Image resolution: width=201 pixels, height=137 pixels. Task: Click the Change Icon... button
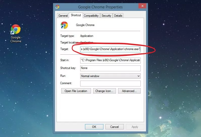click(x=104, y=91)
